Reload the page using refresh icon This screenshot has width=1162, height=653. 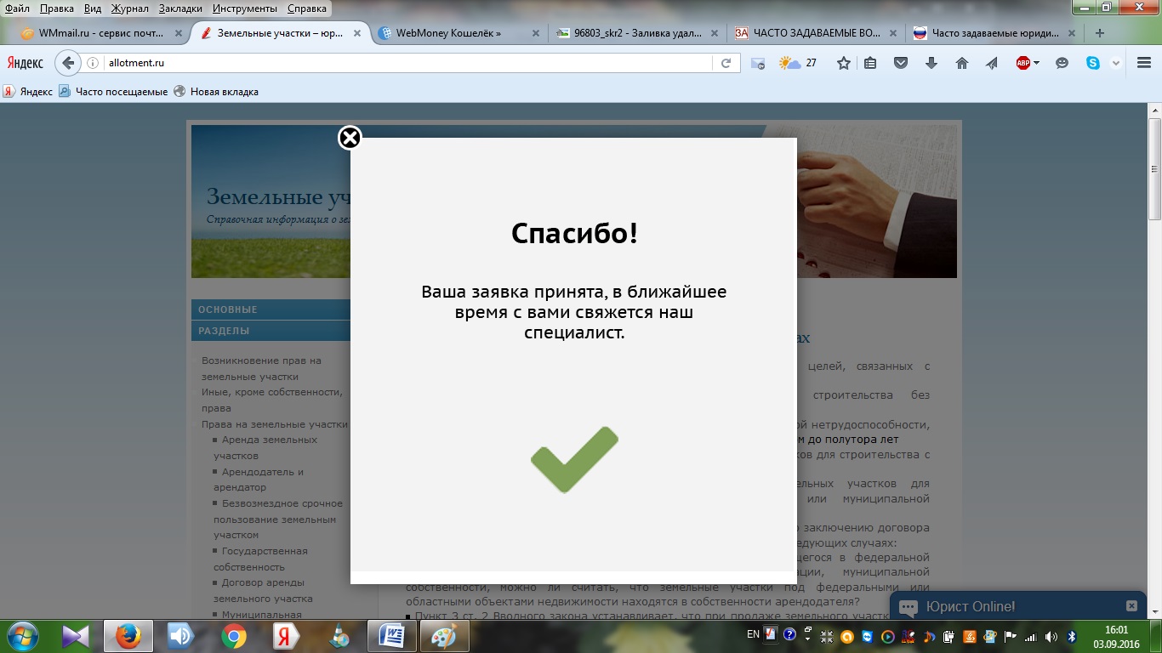726,63
